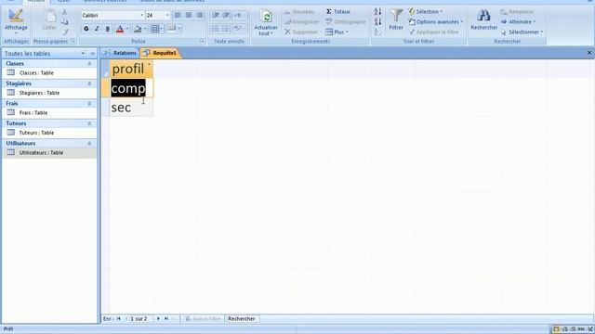Switch to the Relations tab
The image size is (595, 334).
tap(120, 53)
